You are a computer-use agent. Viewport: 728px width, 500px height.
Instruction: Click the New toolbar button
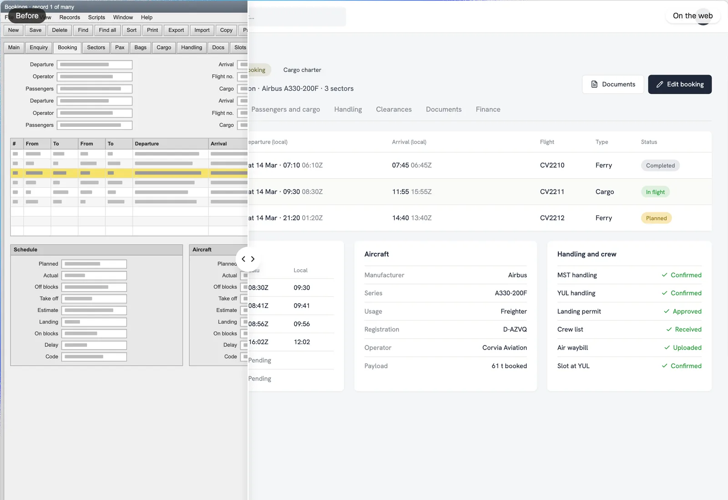[14, 30]
